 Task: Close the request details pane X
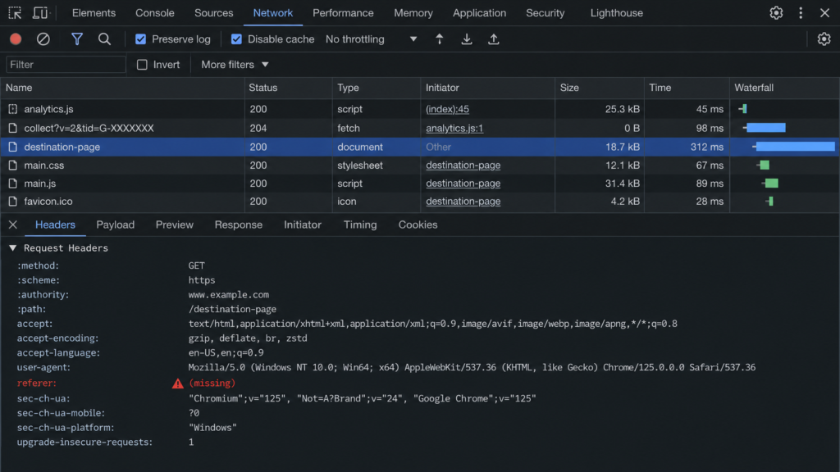[13, 225]
